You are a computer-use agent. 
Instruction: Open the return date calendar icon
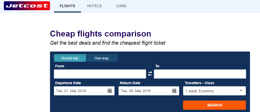pyautogui.click(x=174, y=91)
